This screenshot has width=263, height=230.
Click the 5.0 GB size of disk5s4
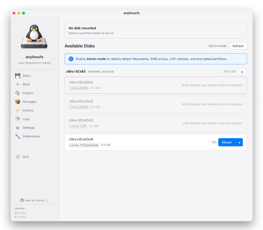106,145
